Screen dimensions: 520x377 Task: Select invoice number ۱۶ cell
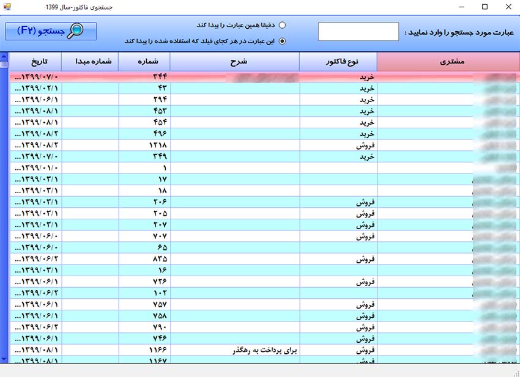(144, 270)
